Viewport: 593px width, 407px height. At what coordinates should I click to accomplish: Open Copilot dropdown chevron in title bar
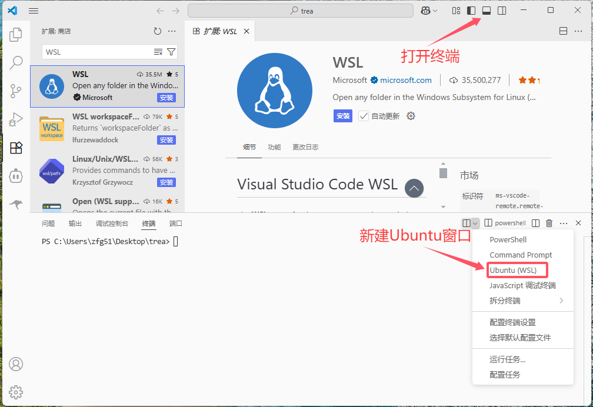tap(435, 11)
